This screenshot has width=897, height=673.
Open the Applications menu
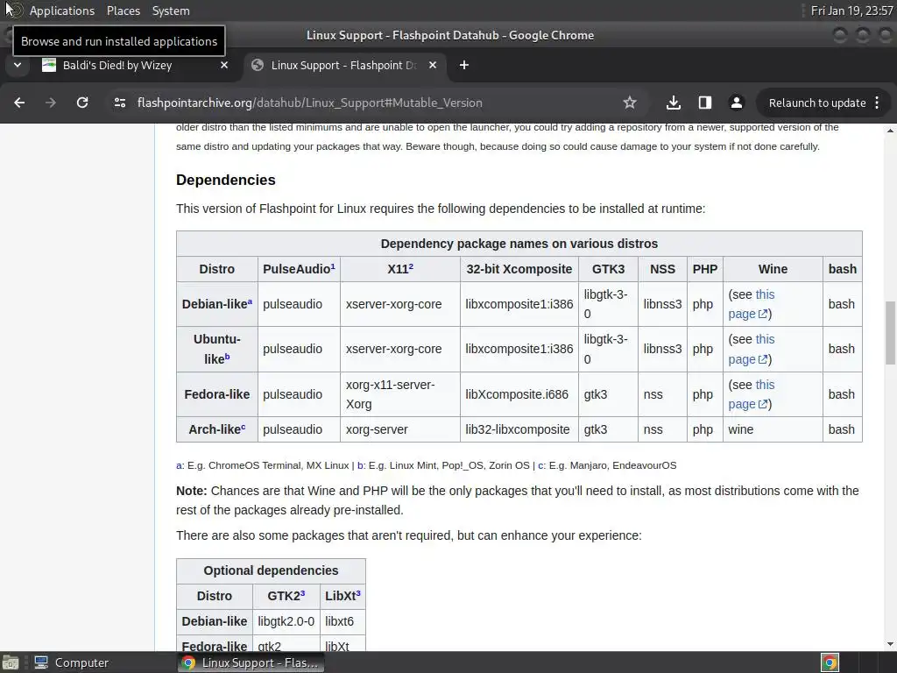point(62,11)
